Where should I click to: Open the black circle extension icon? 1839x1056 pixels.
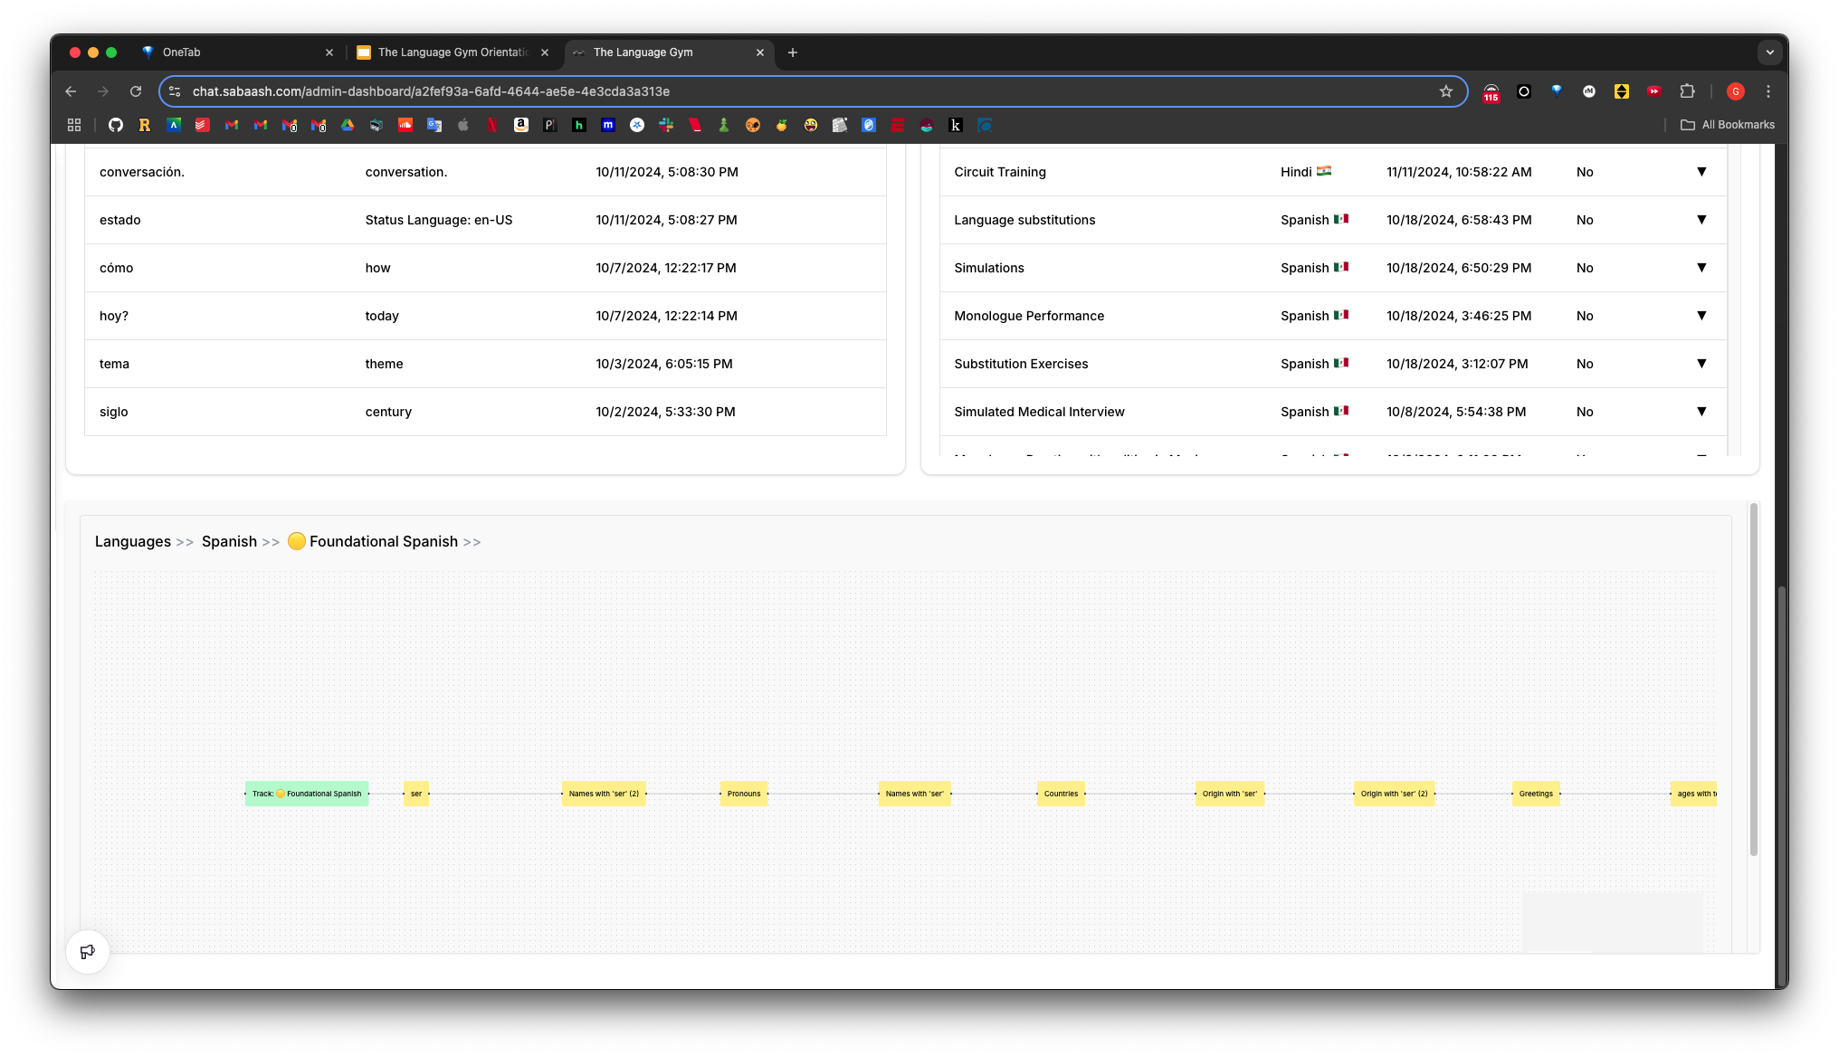click(x=1524, y=91)
